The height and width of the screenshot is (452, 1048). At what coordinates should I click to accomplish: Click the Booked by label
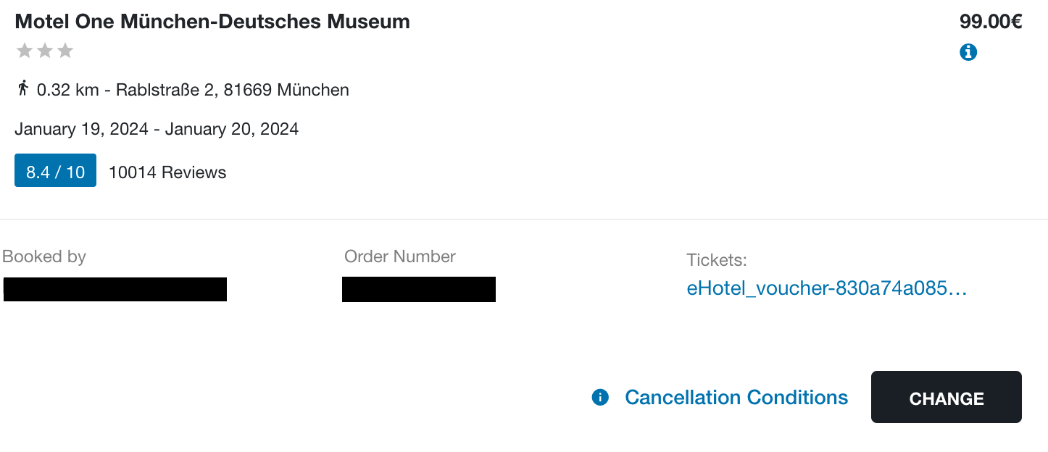44,256
